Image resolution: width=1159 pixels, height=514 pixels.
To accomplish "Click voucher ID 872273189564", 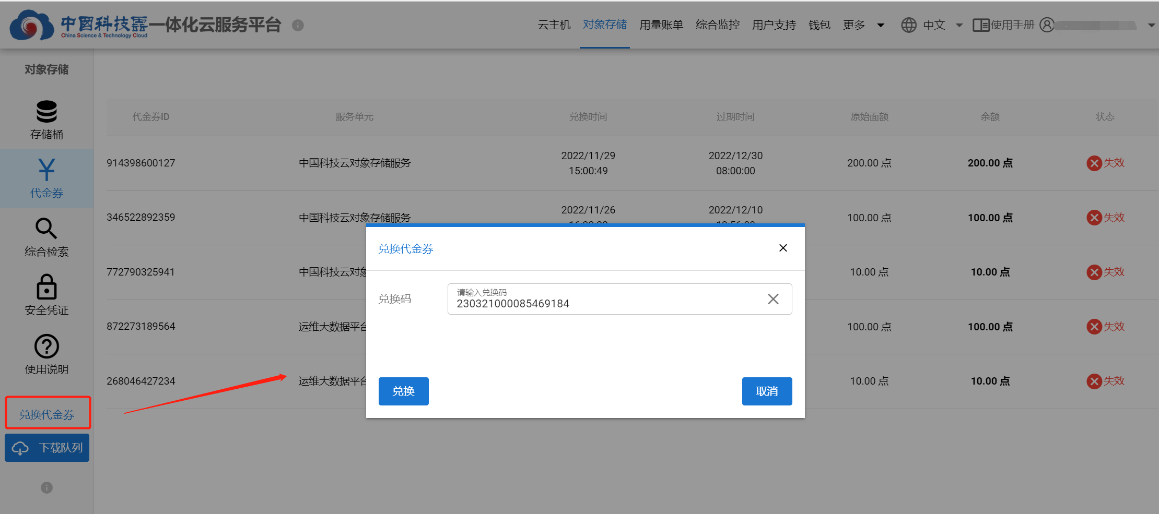I will 141,326.
